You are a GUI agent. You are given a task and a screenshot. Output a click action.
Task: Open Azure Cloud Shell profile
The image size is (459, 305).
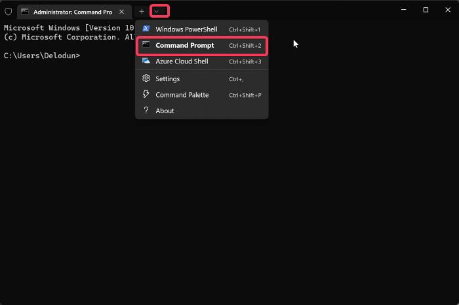click(x=202, y=62)
